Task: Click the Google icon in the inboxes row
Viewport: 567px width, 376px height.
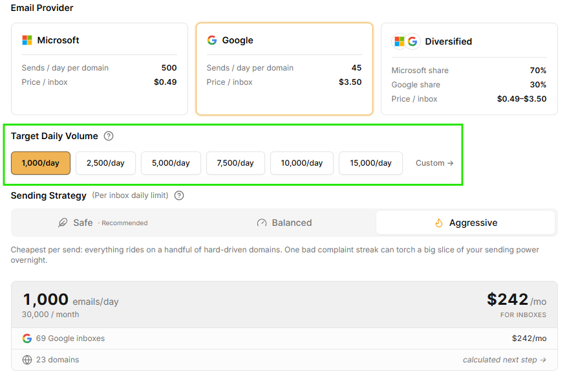Action: (27, 338)
